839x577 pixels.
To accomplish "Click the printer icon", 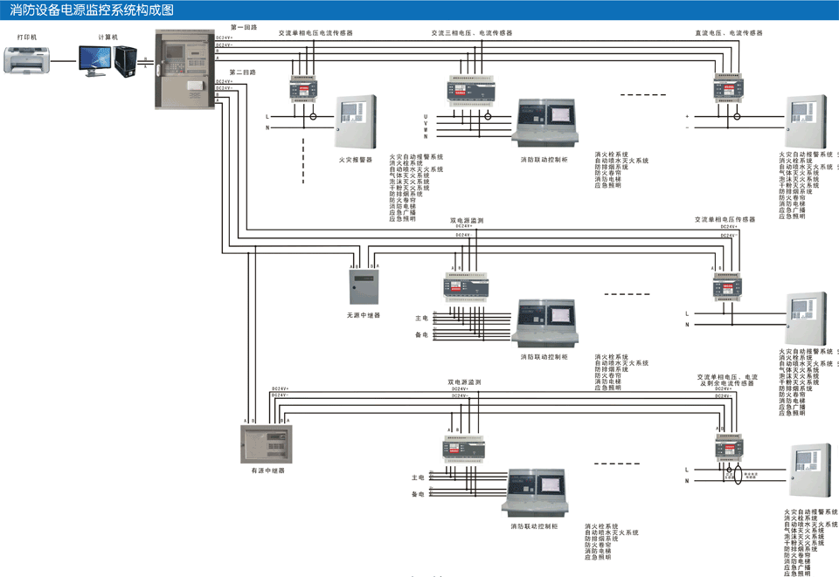I will [27, 59].
